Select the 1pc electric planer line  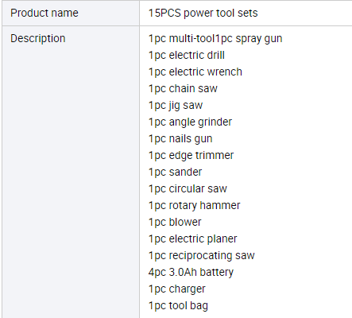click(192, 239)
